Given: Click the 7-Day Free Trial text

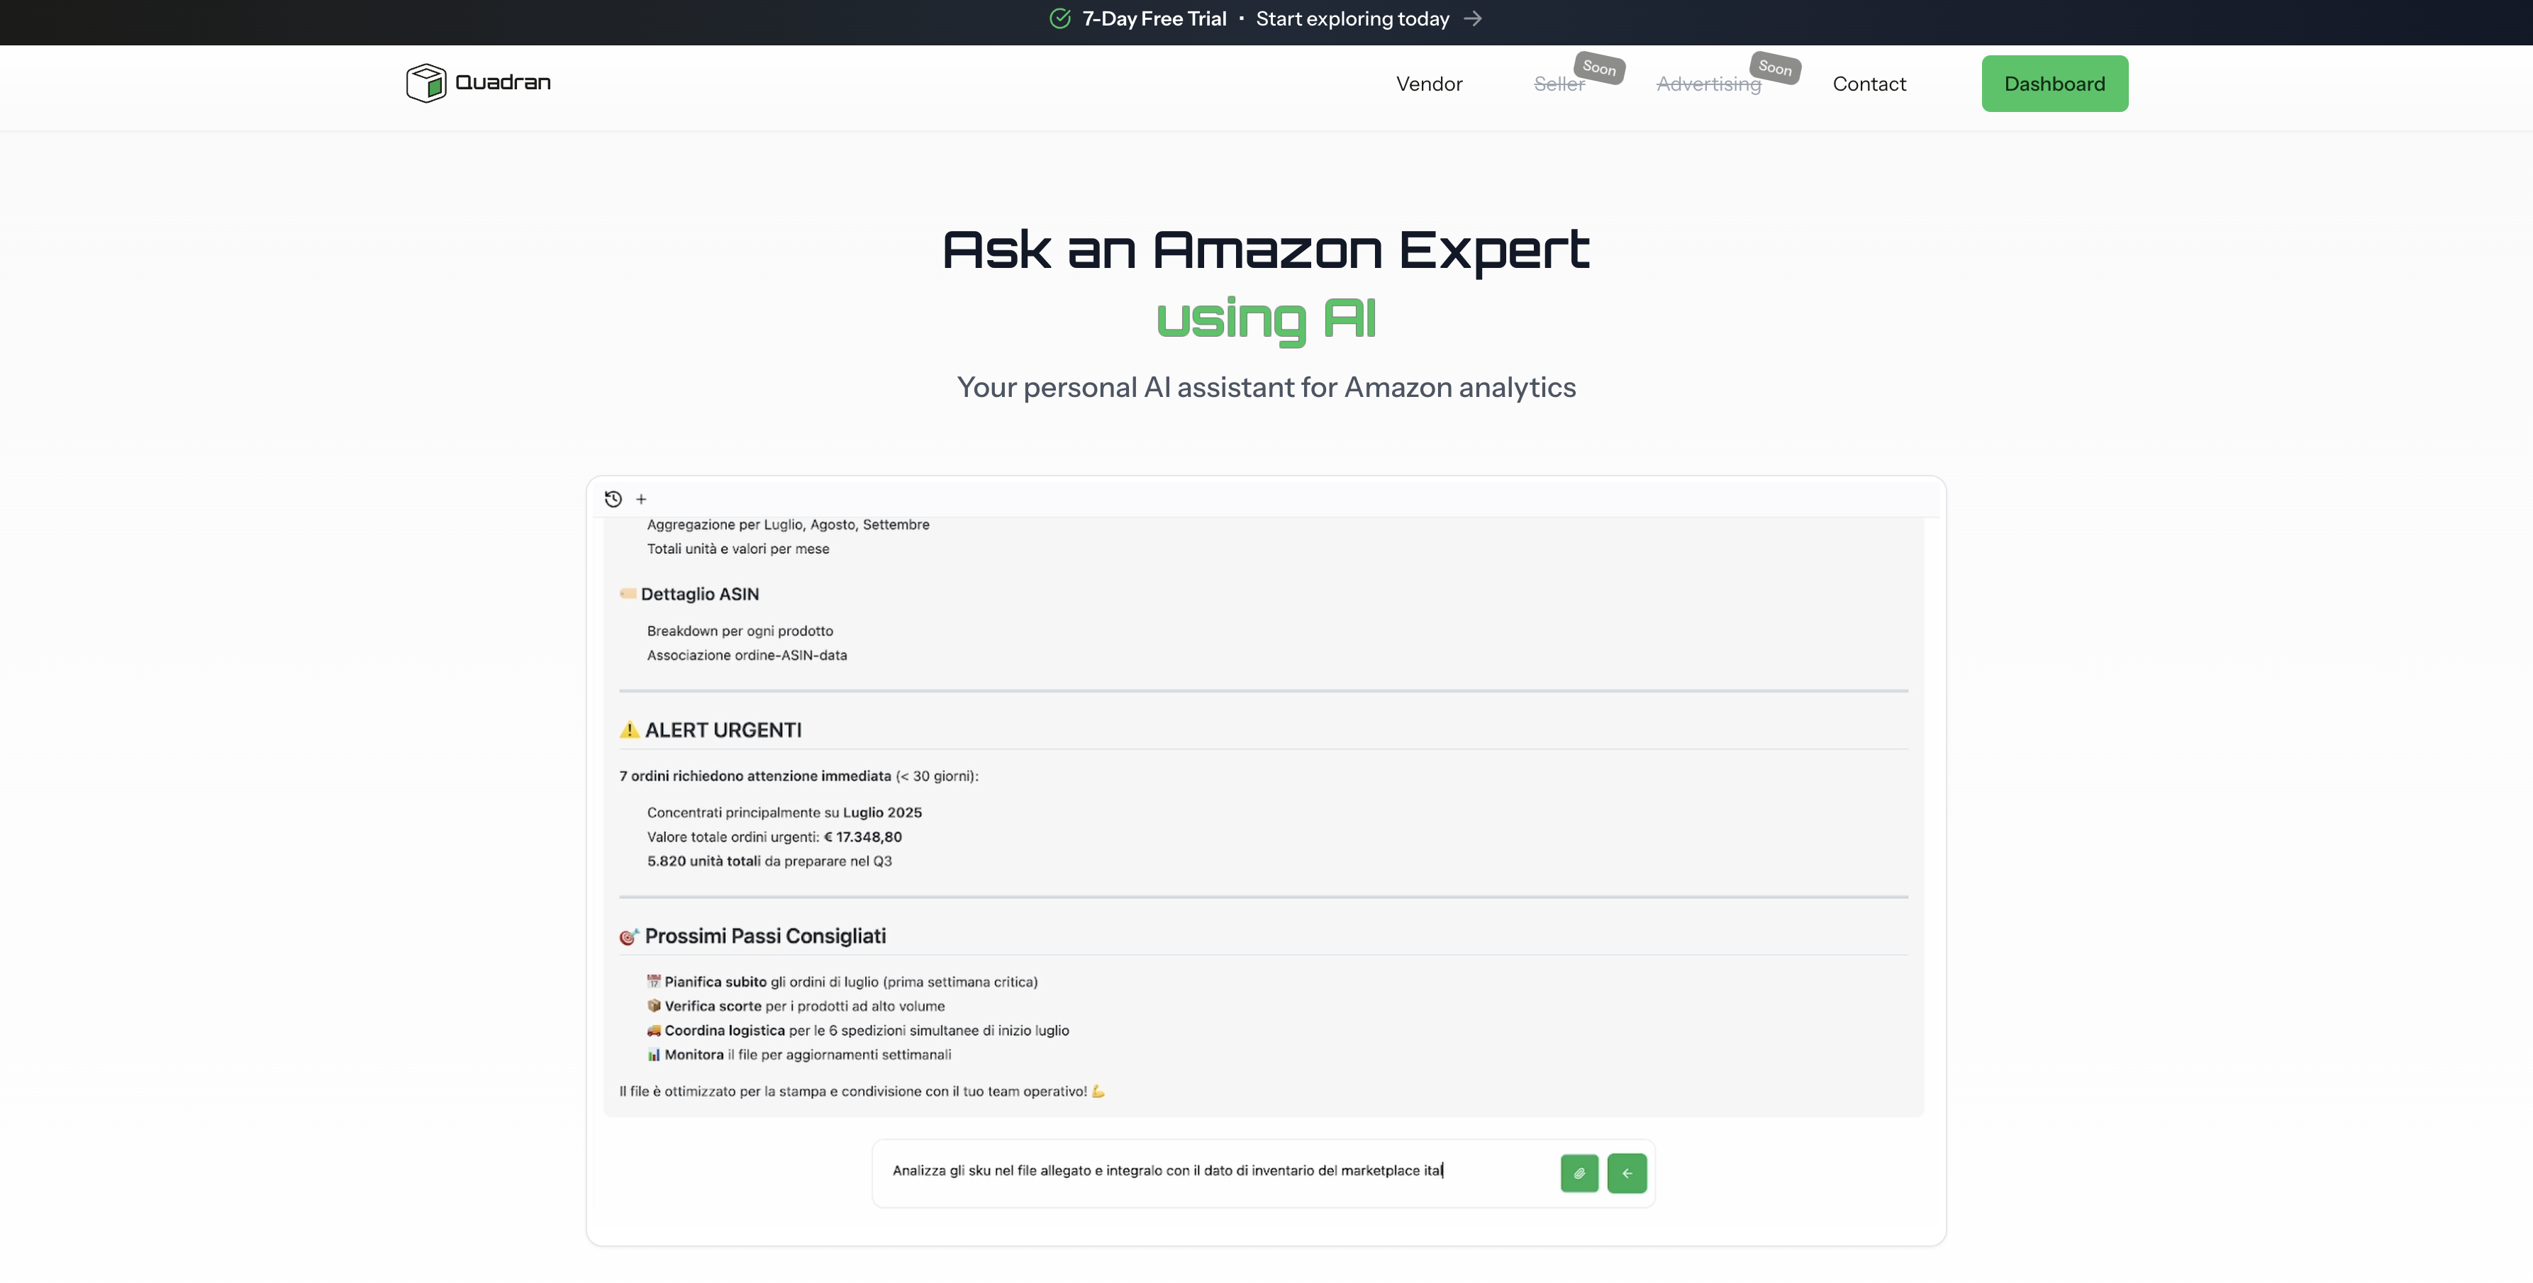Looking at the screenshot, I should click(x=1154, y=18).
